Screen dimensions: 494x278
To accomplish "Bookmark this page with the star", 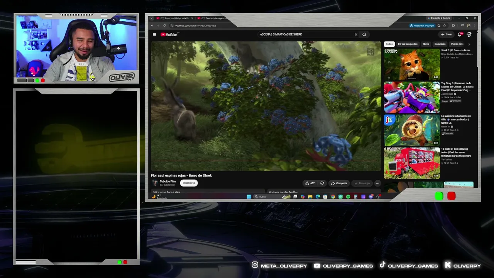I will [x=445, y=25].
